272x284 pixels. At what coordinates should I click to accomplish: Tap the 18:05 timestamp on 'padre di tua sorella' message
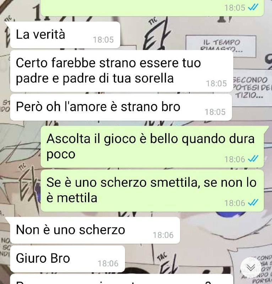point(216,83)
